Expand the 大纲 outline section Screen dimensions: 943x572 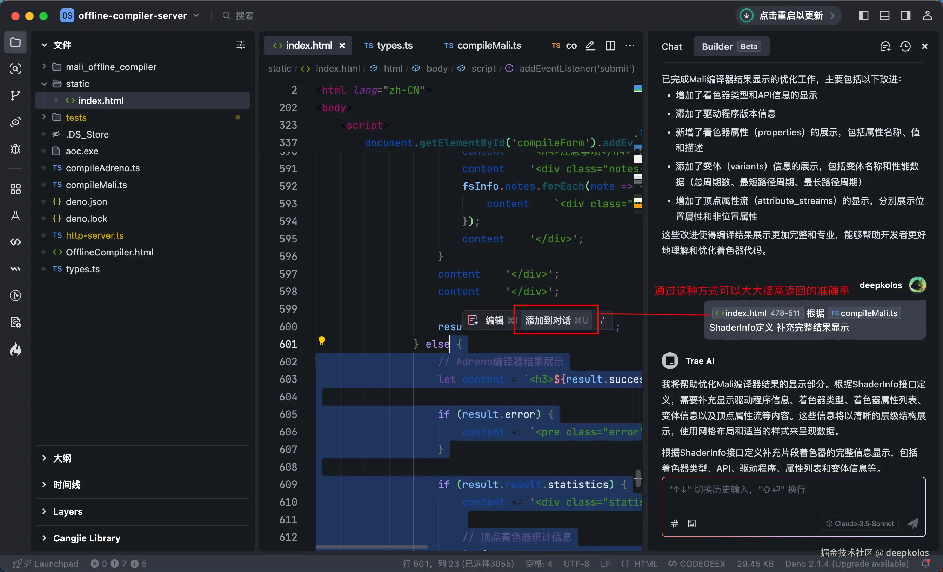[62, 458]
